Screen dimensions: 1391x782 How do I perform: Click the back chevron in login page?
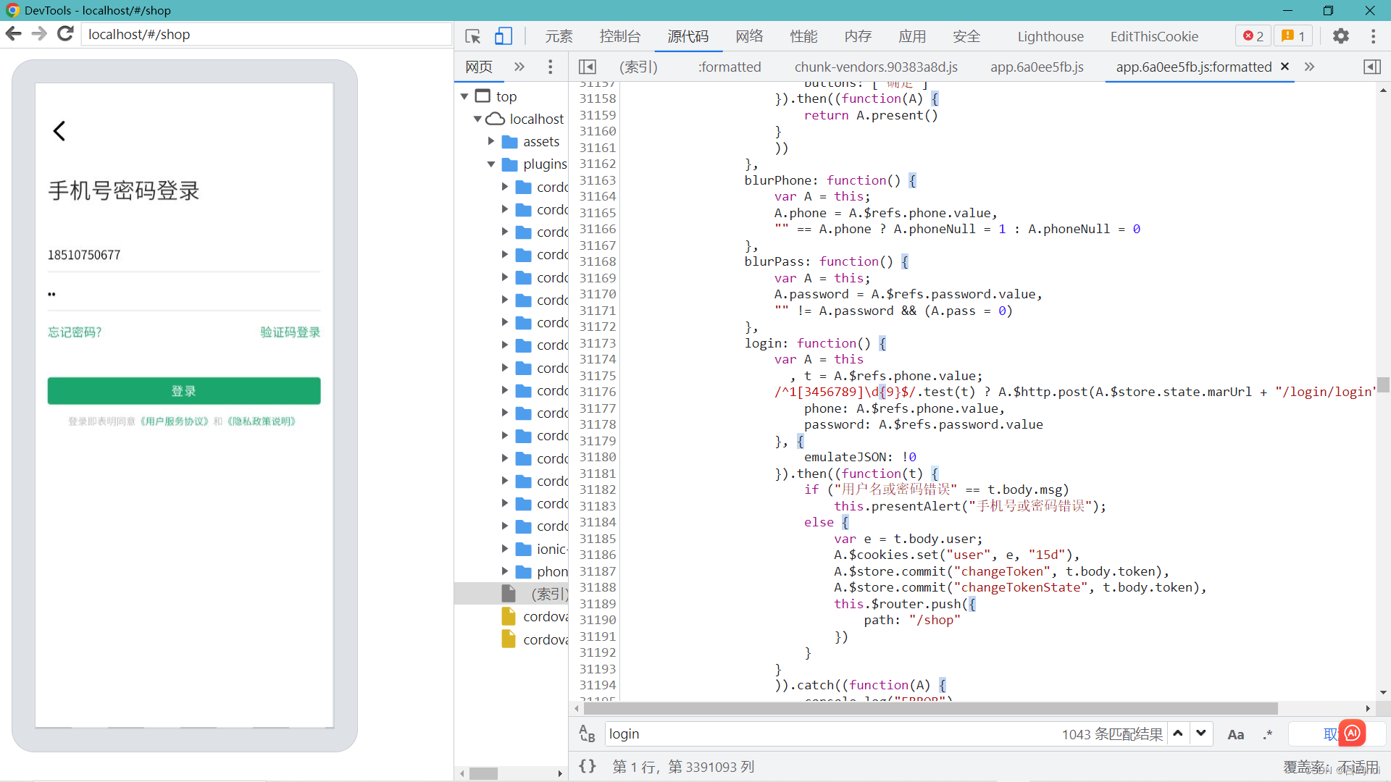(59, 131)
